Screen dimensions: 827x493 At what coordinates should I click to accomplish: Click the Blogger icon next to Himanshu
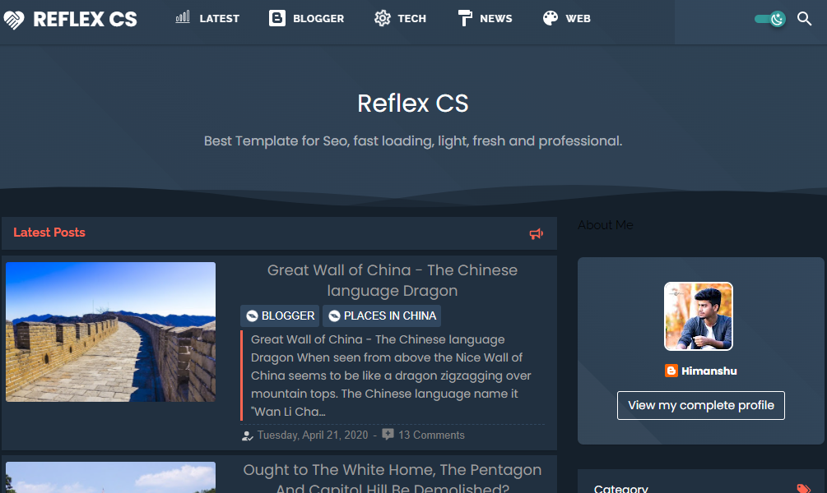pos(671,371)
